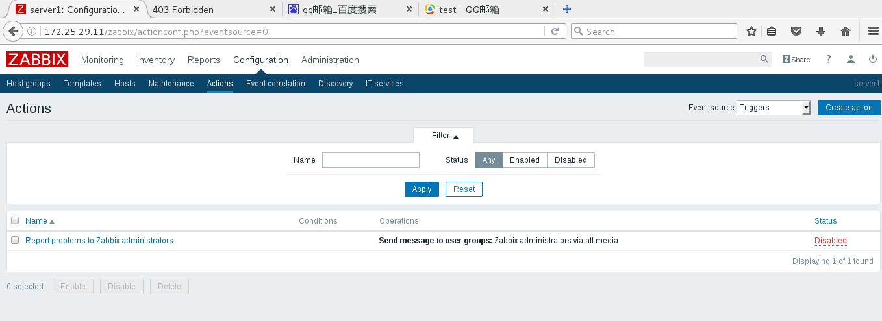Screen dimensions: 882x321
Task: Open the Reports menu
Action: click(x=204, y=60)
